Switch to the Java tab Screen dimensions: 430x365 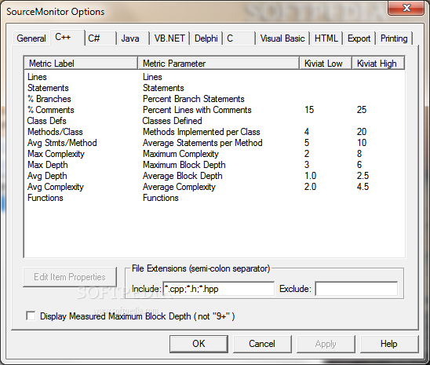pyautogui.click(x=133, y=38)
